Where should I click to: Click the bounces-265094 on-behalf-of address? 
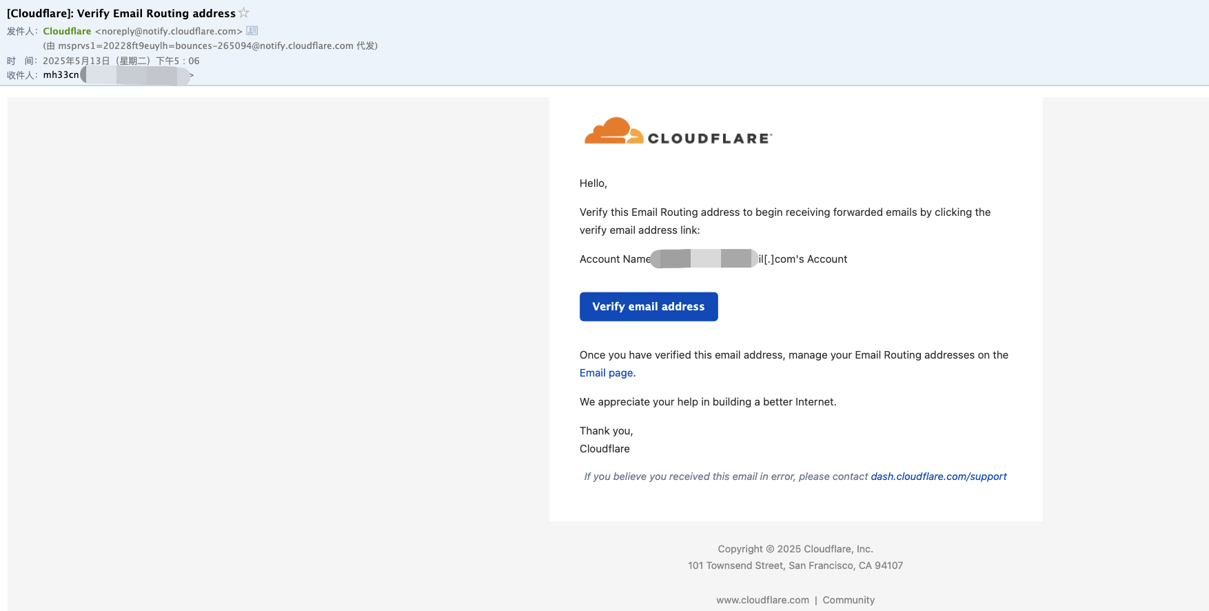point(205,46)
